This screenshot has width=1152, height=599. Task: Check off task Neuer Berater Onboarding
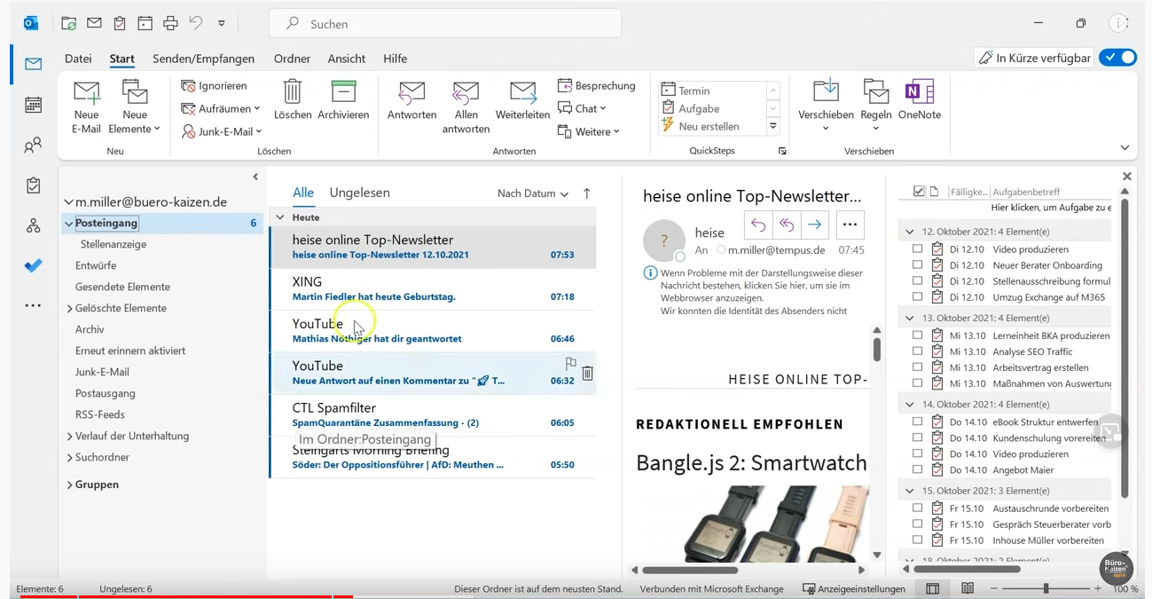tap(917, 265)
